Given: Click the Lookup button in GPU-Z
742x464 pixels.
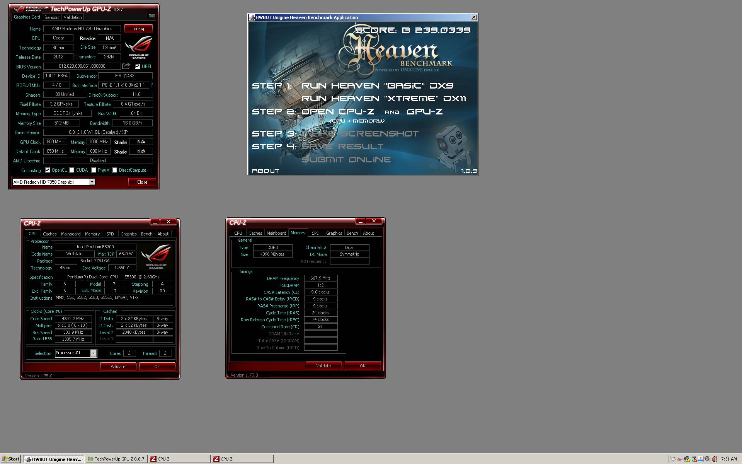Looking at the screenshot, I should point(138,29).
